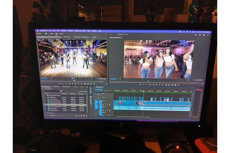Mute the Audio 1 track
This screenshot has width=230, height=153.
pyautogui.click(x=105, y=105)
